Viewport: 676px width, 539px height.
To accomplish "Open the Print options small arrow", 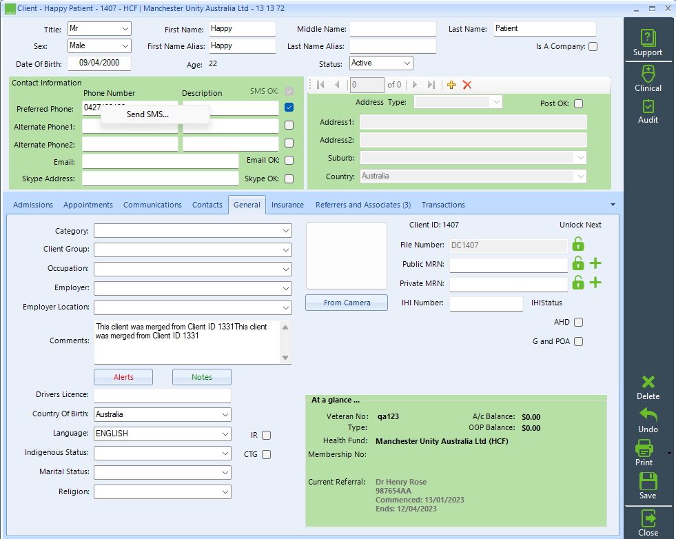I will 669,454.
